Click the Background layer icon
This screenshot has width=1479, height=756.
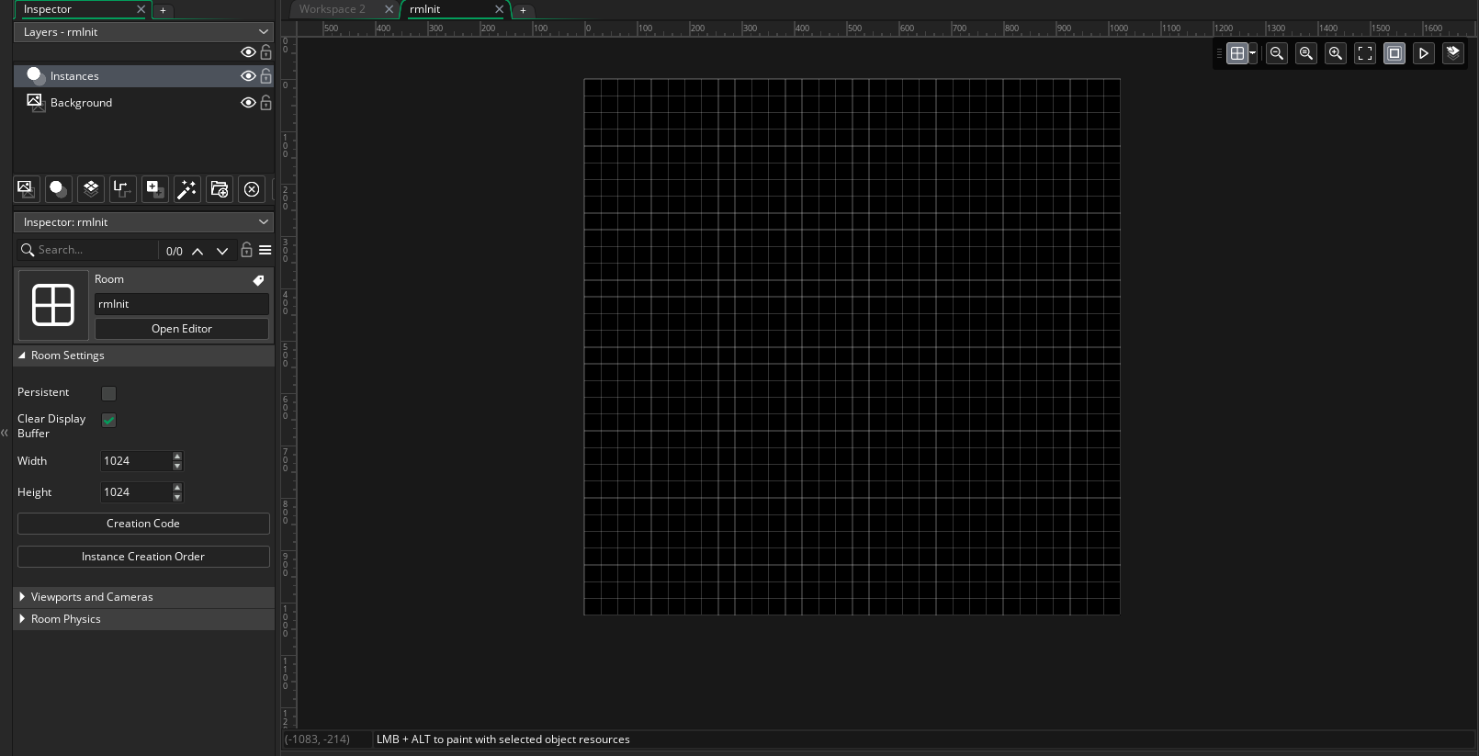click(x=35, y=102)
